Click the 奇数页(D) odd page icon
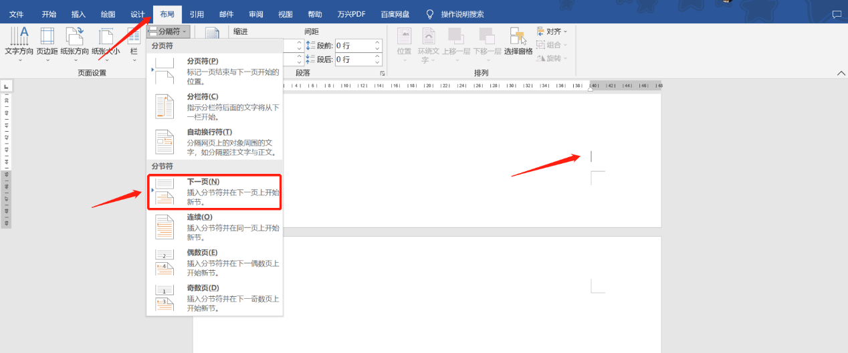 (x=165, y=298)
